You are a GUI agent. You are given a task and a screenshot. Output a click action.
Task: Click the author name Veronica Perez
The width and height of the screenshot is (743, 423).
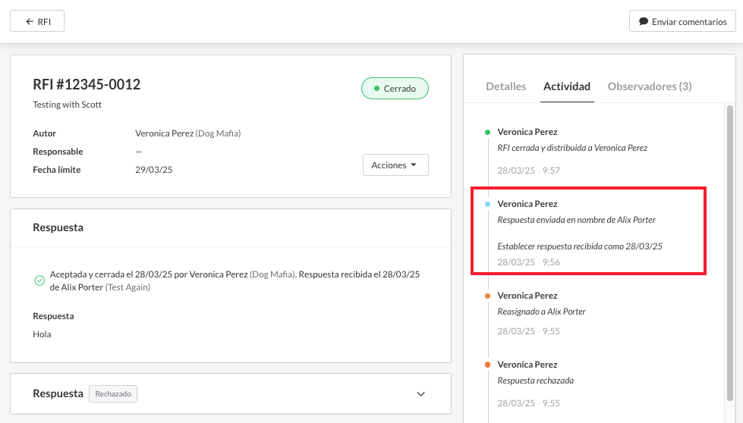point(165,133)
